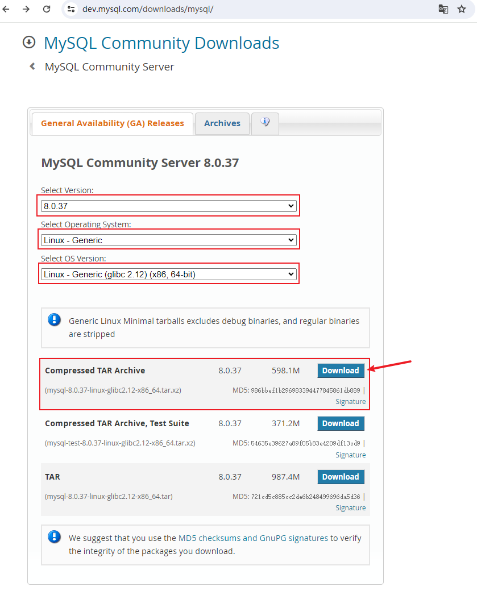Screen dimensions: 477x616
Task: Open the Select Version dropdown showing 8.0.37
Action: pos(168,206)
